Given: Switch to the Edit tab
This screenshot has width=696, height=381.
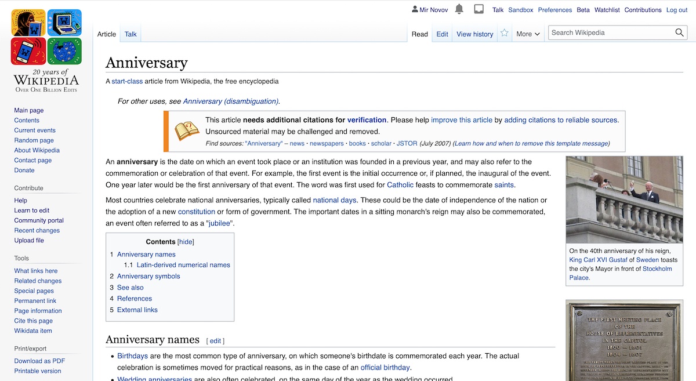Looking at the screenshot, I should tap(441, 34).
